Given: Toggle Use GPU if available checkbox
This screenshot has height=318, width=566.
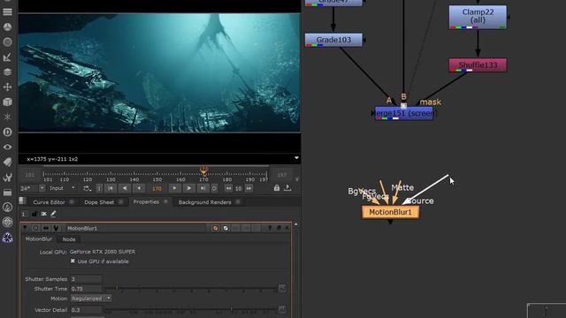Looking at the screenshot, I should point(73,261).
